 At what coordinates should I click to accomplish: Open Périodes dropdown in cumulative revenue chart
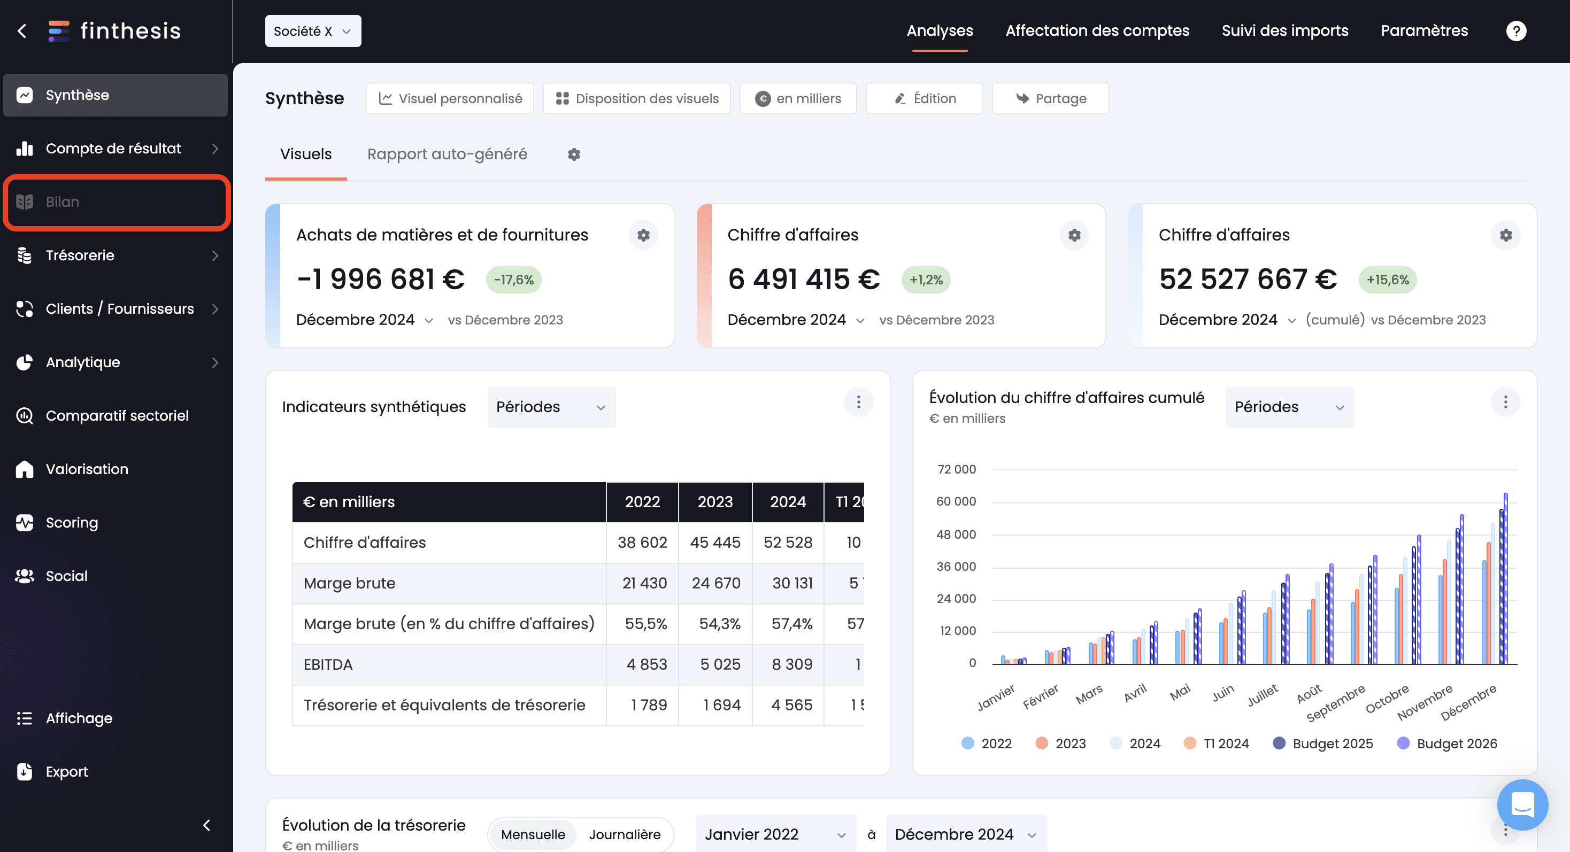pos(1290,407)
